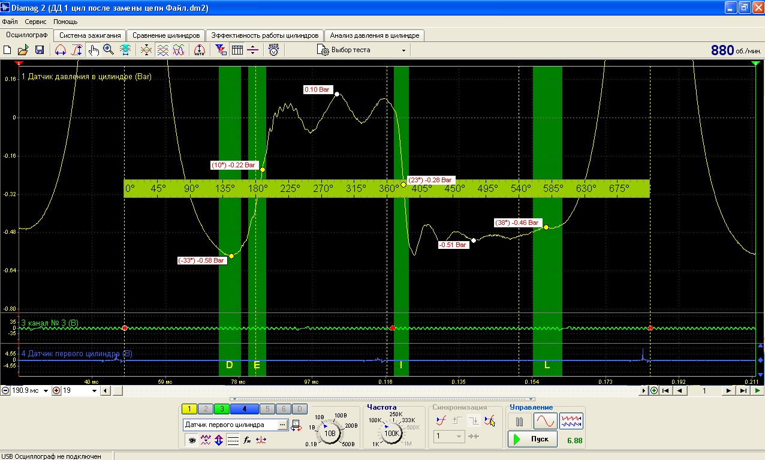The image size is (765, 460).
Task: Create a new blank file
Action: tap(7, 50)
